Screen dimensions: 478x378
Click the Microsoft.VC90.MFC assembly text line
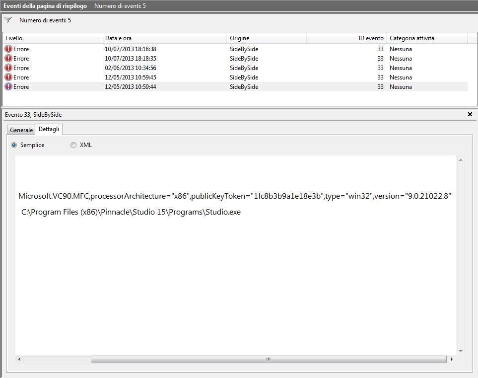tap(235, 196)
